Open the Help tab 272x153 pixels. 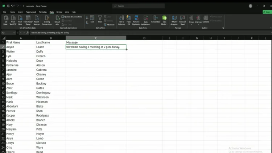click(74, 12)
